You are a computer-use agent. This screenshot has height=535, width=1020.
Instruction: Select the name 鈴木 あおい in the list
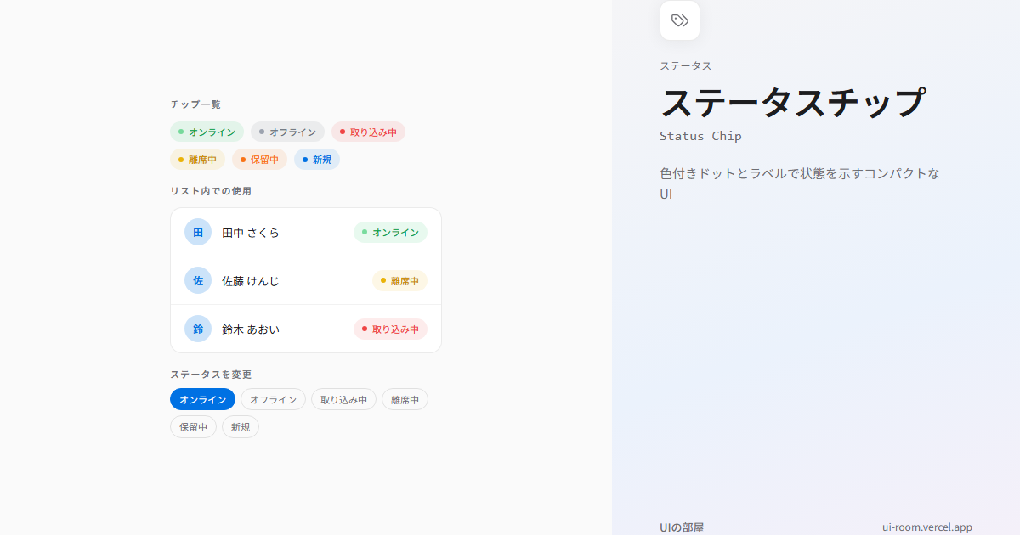point(251,329)
